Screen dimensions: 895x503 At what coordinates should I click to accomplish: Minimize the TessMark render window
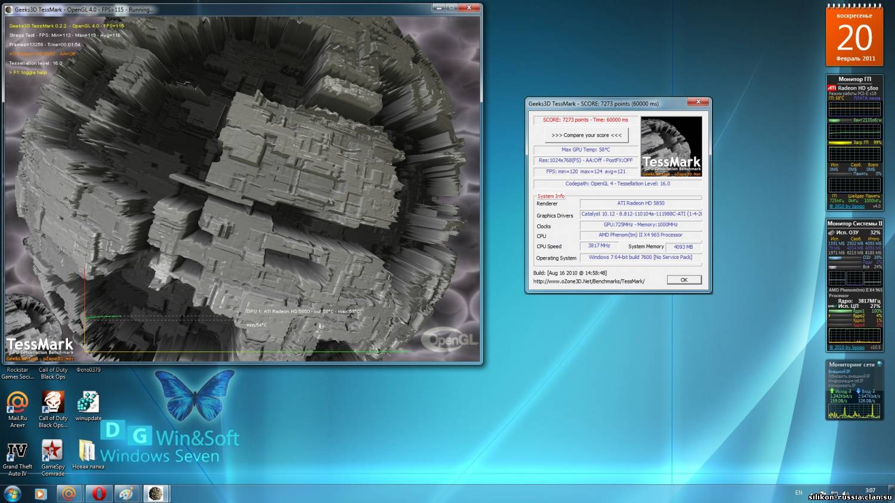pos(439,8)
